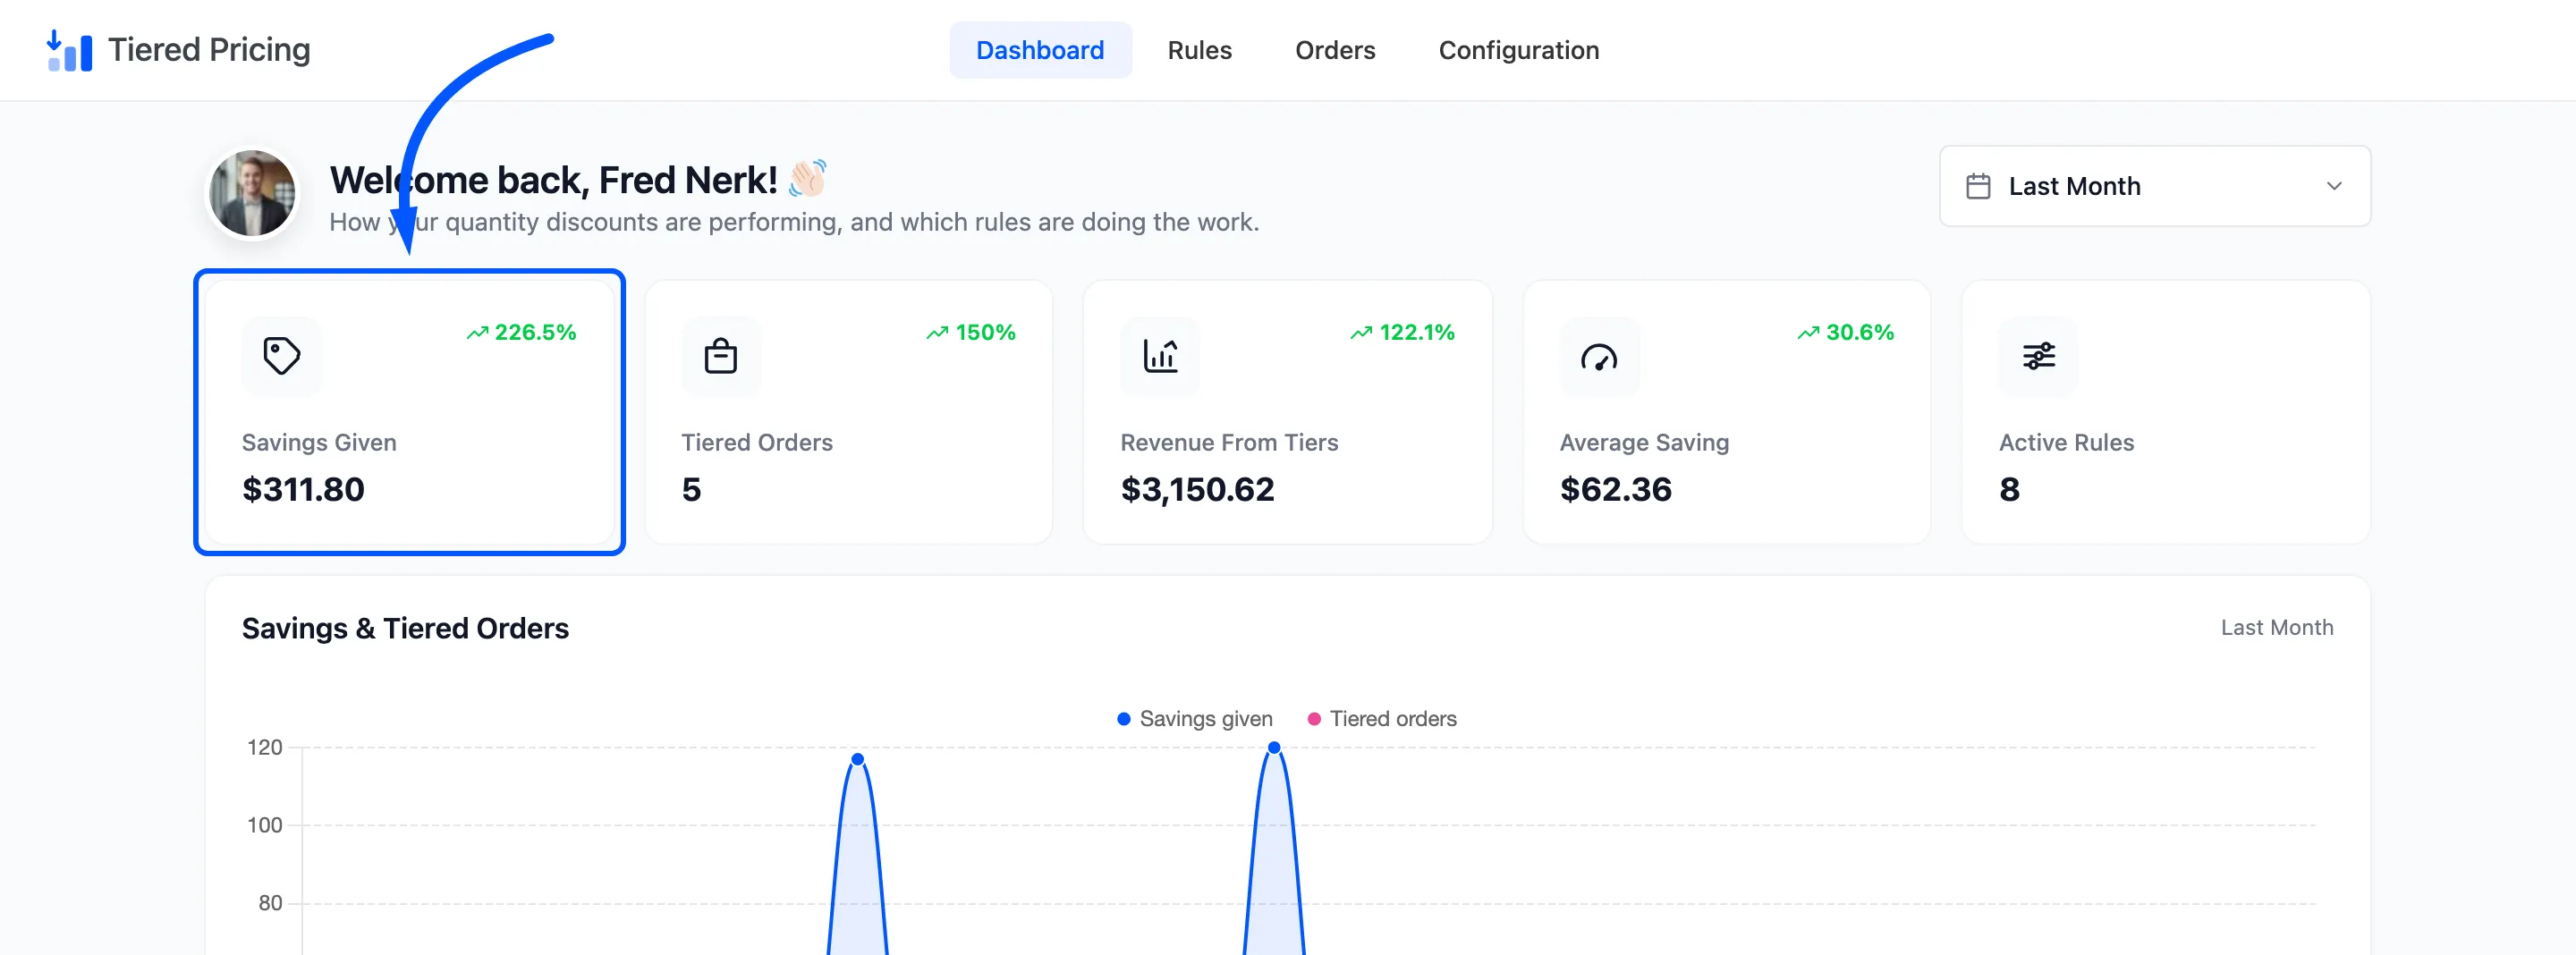Click the $62.36 Average Saving value

point(1615,489)
